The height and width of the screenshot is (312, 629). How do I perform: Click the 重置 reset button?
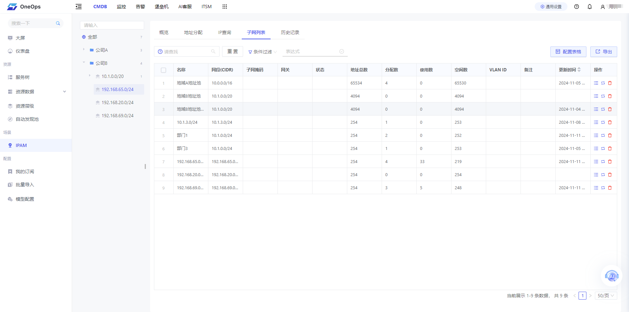233,51
